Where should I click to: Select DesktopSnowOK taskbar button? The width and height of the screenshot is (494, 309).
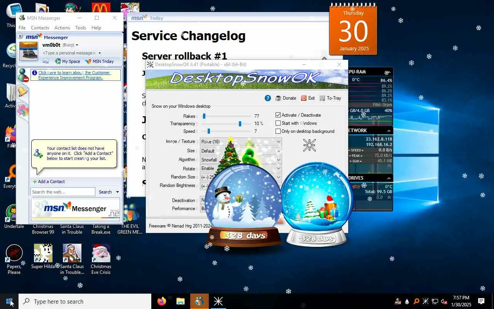pos(218,301)
